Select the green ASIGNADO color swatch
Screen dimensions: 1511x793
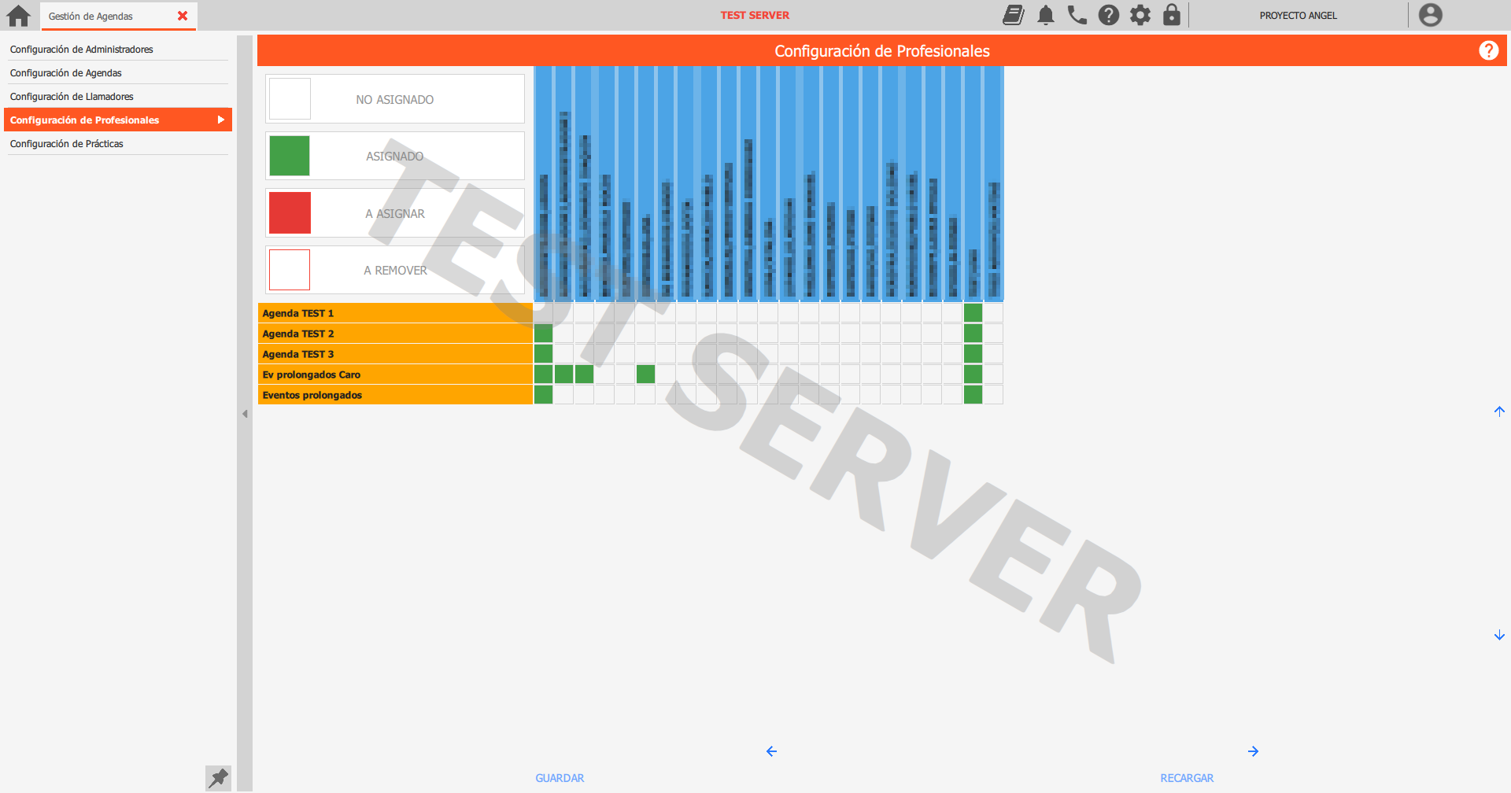pos(290,156)
